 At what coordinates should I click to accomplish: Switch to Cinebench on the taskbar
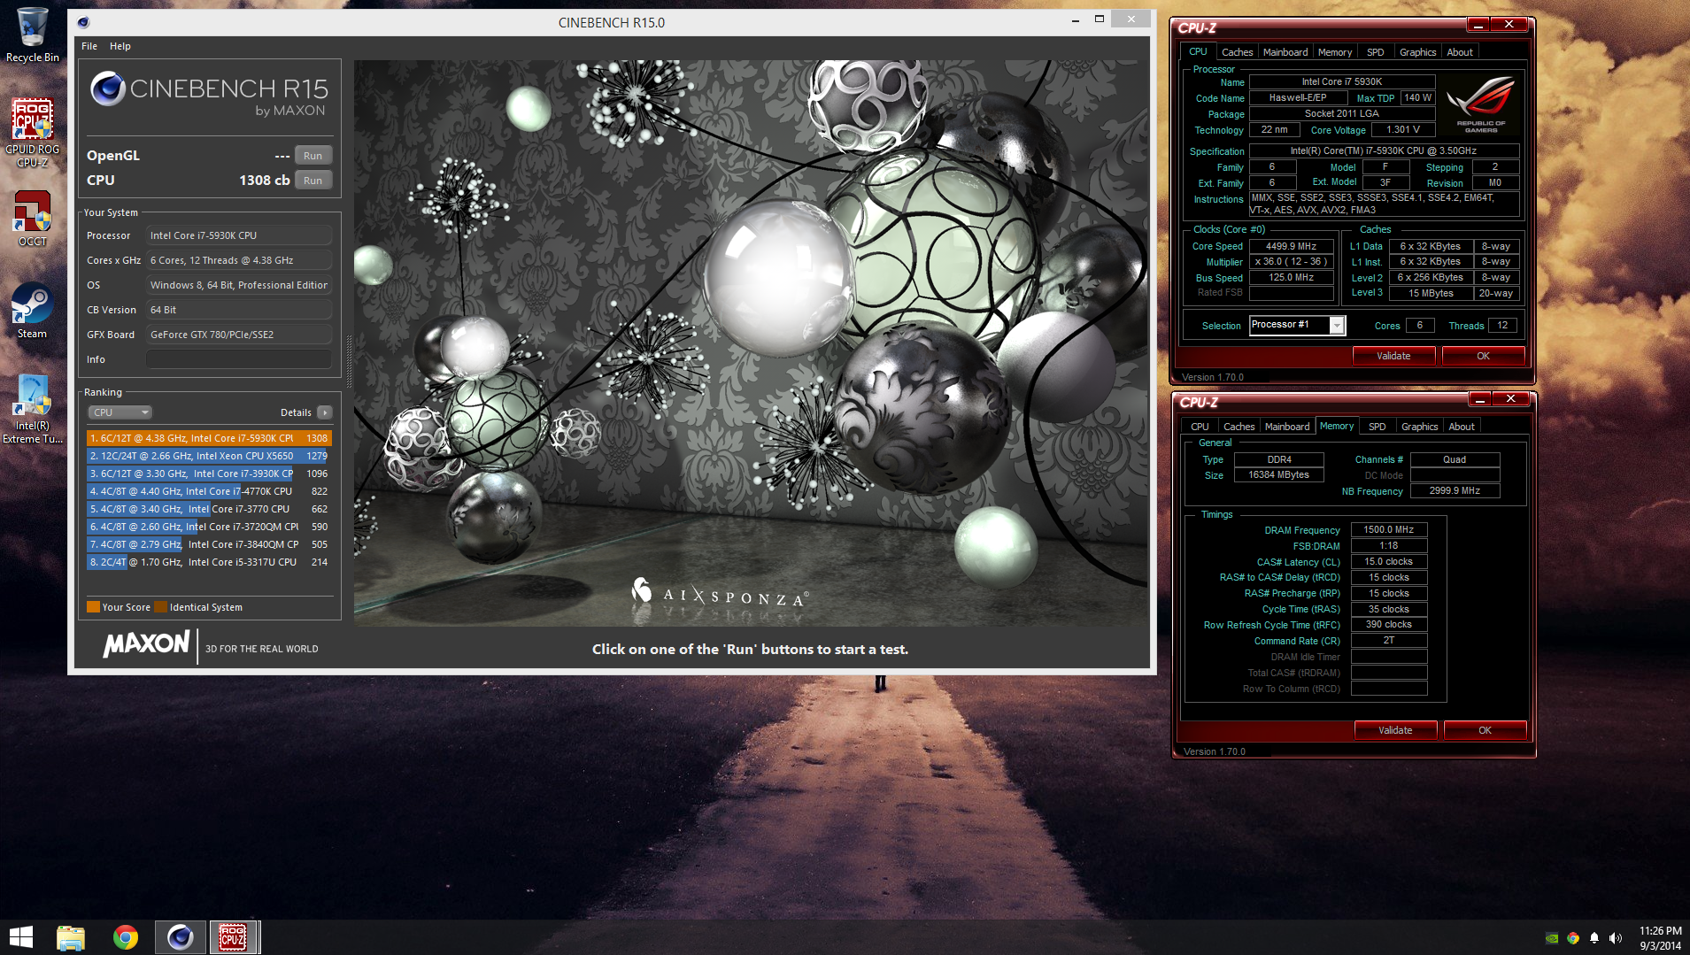click(x=181, y=937)
